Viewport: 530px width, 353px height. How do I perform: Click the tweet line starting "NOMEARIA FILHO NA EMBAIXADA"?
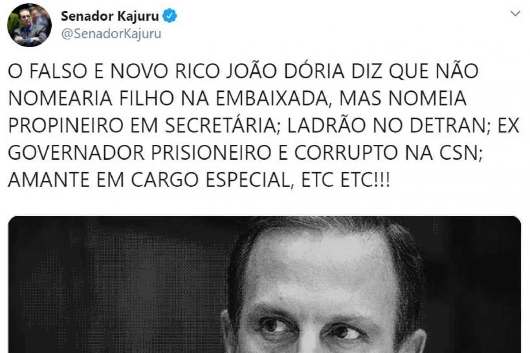tap(237, 99)
